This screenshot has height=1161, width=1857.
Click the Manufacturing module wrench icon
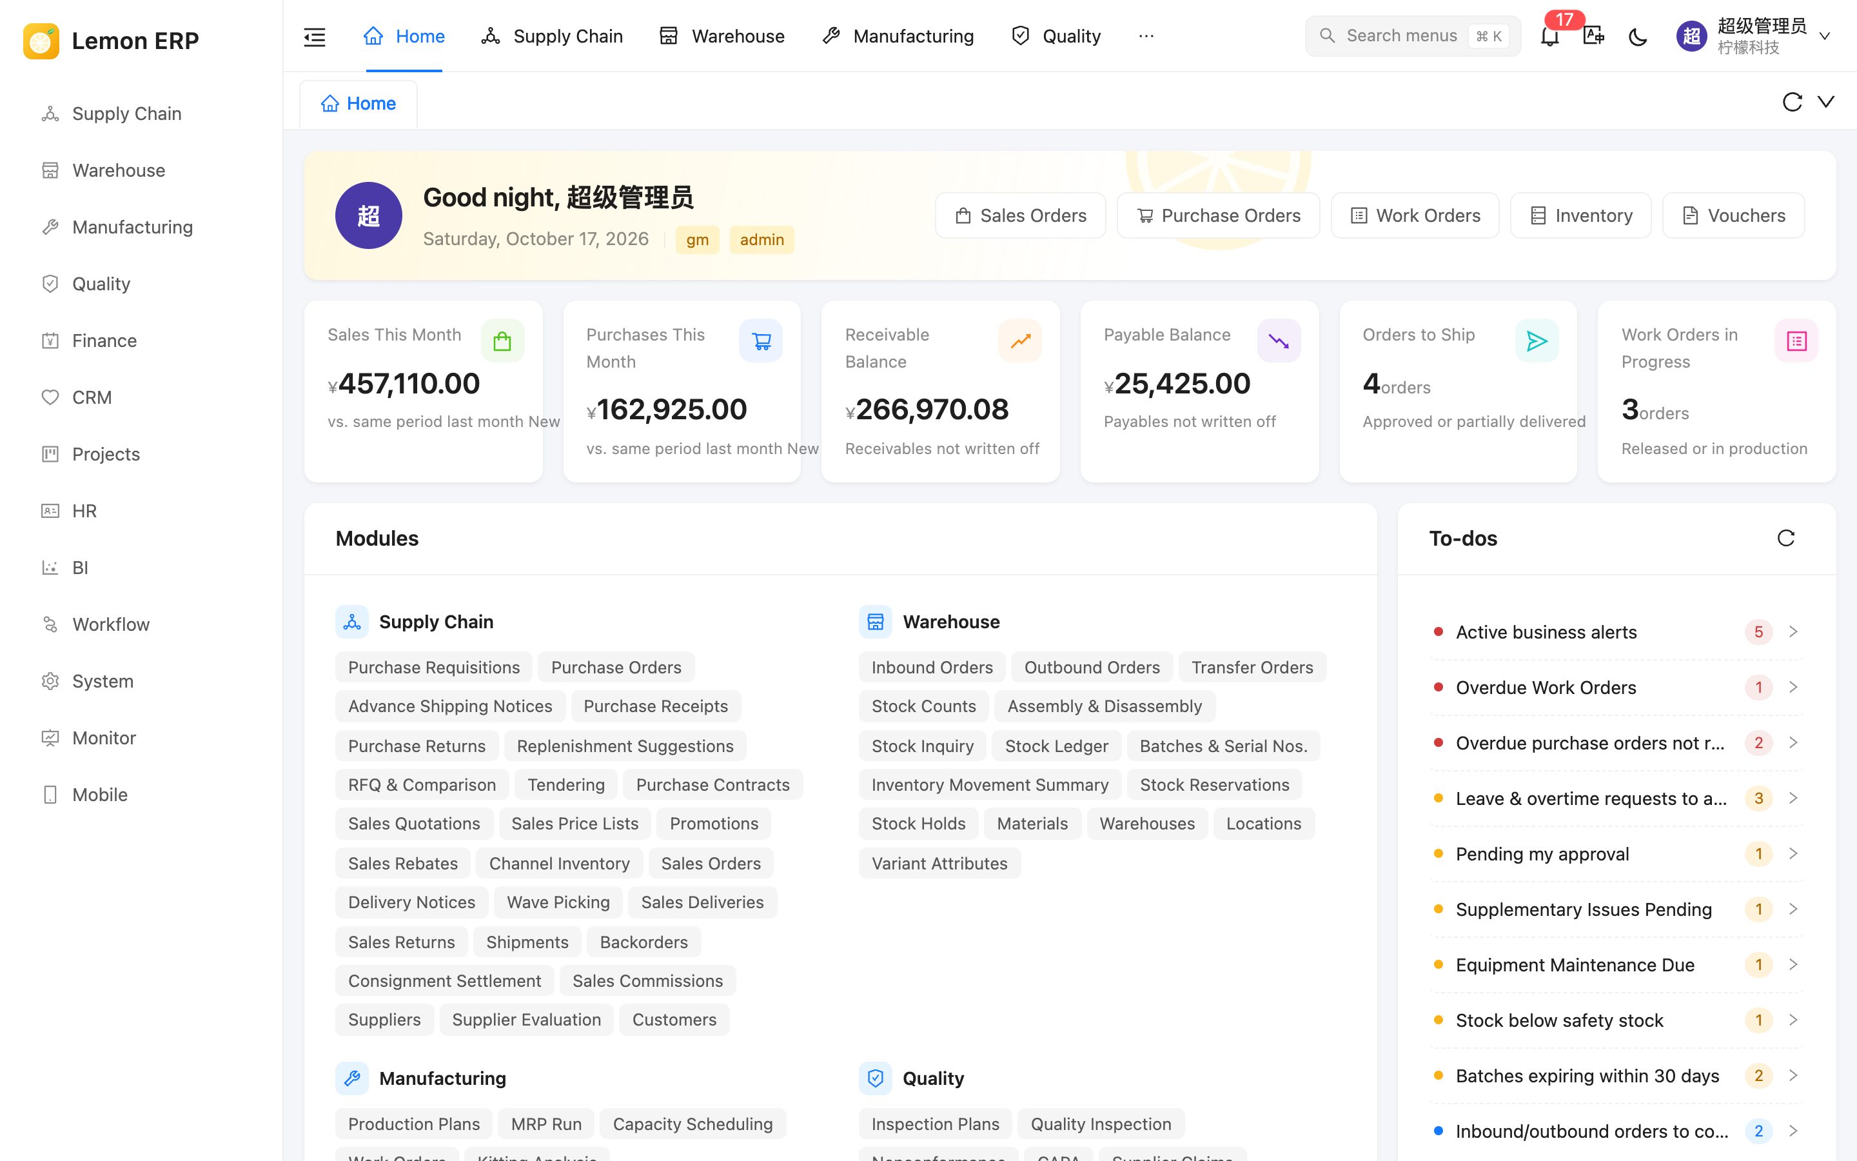[x=352, y=1079]
